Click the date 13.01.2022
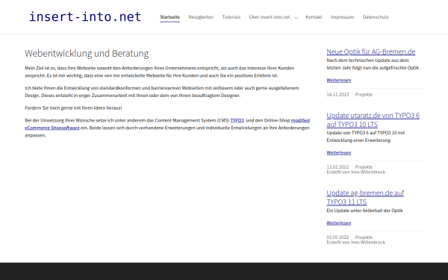The height and width of the screenshot is (280, 448). pos(337,167)
